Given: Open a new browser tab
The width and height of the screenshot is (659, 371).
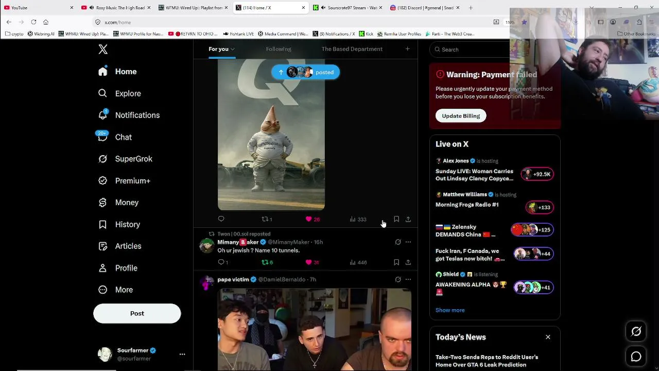Looking at the screenshot, I should pos(471,8).
